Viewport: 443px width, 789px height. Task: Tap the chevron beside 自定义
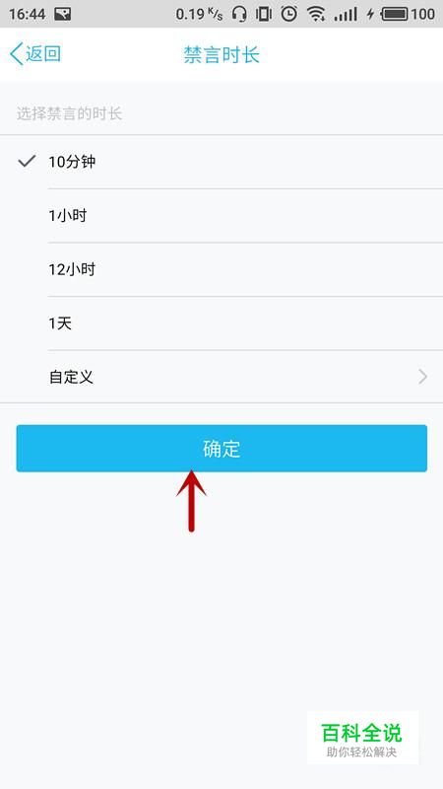click(x=423, y=377)
